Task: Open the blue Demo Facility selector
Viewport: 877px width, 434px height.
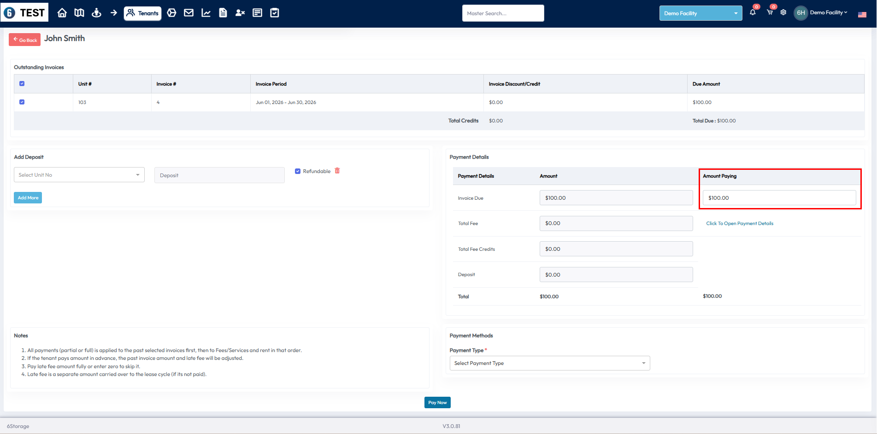Action: (700, 13)
